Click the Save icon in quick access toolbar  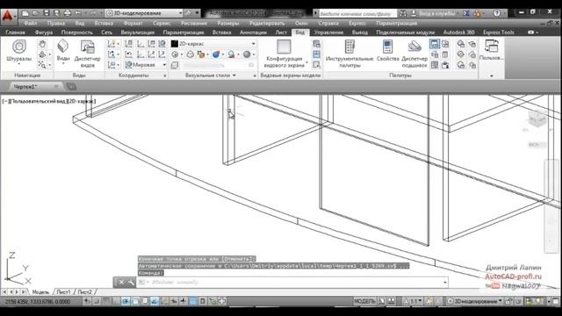coord(47,13)
